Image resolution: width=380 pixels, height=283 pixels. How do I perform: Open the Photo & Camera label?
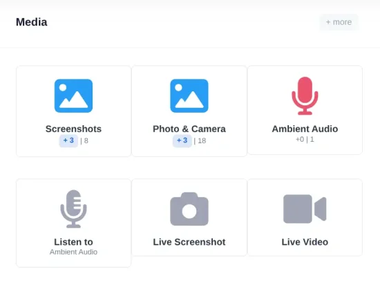click(x=189, y=129)
